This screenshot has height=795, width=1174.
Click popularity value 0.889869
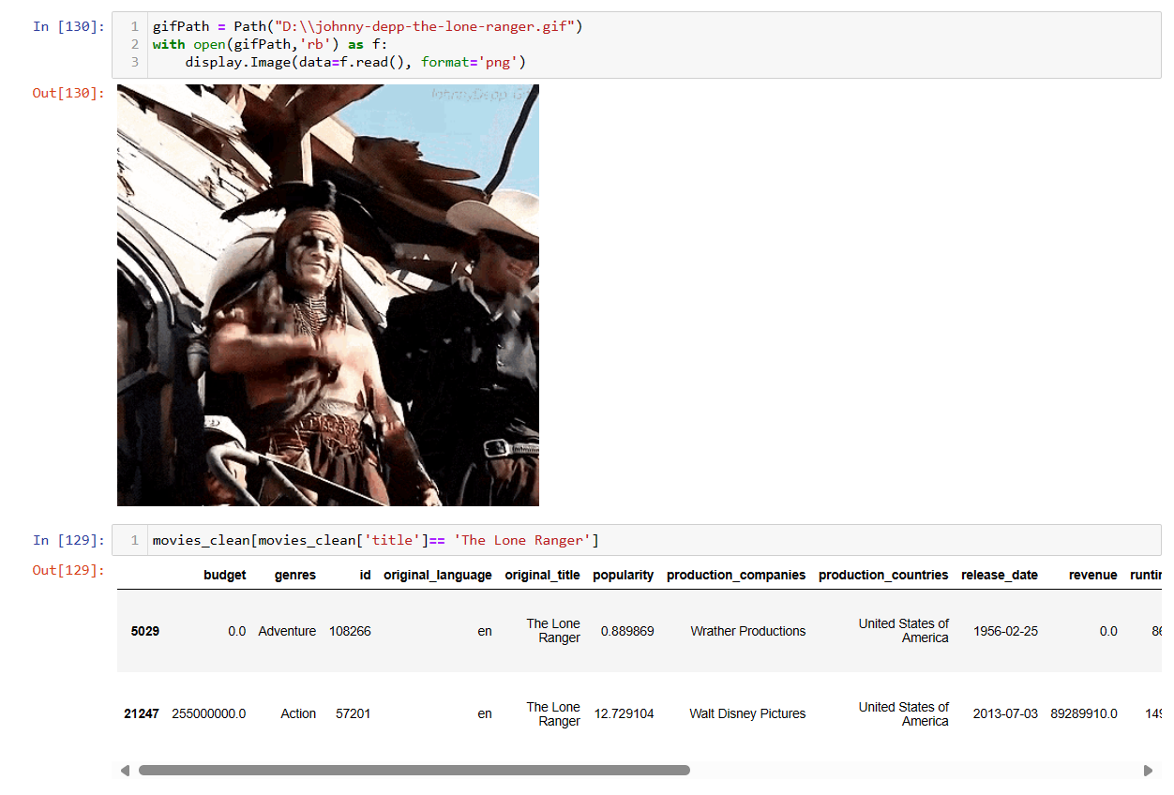(x=627, y=631)
